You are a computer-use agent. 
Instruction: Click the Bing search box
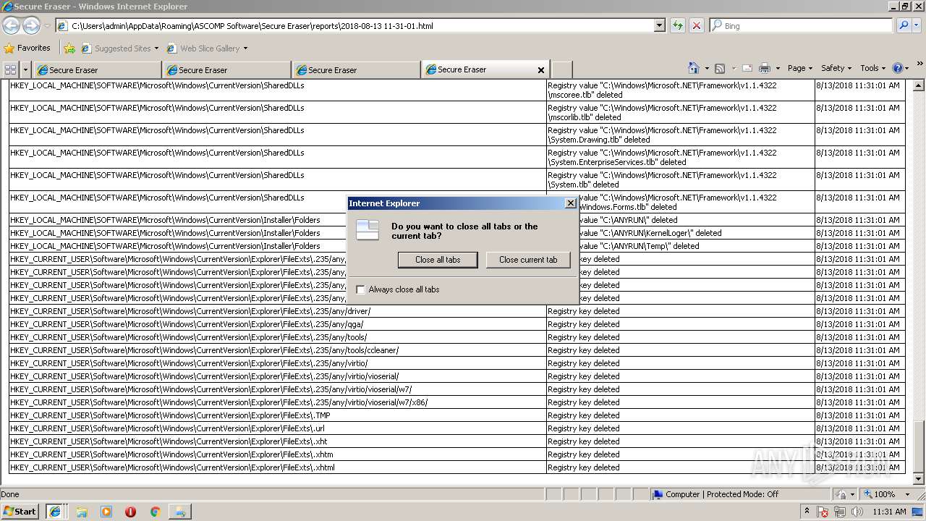pyautogui.click(x=801, y=25)
